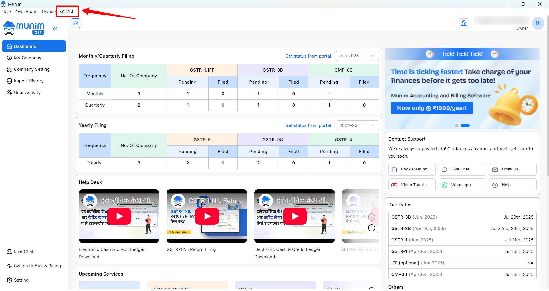Click Email Us button
Viewport: 549px width, 291px height.
tap(512, 169)
